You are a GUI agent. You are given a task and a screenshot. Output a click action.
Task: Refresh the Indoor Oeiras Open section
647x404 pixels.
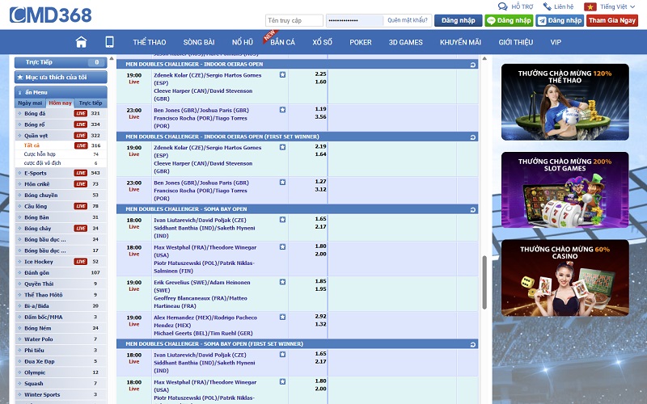point(472,64)
